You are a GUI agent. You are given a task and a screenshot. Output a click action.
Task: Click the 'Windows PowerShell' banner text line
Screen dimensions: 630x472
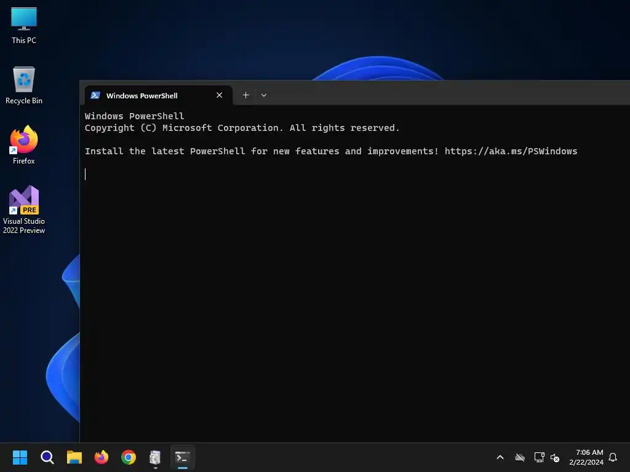(x=134, y=116)
